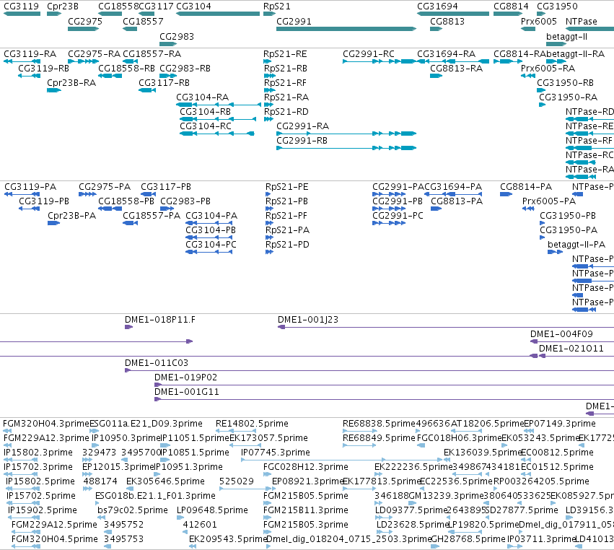
Task: Click the CG2991-RB transcript line
Action: (x=346, y=148)
